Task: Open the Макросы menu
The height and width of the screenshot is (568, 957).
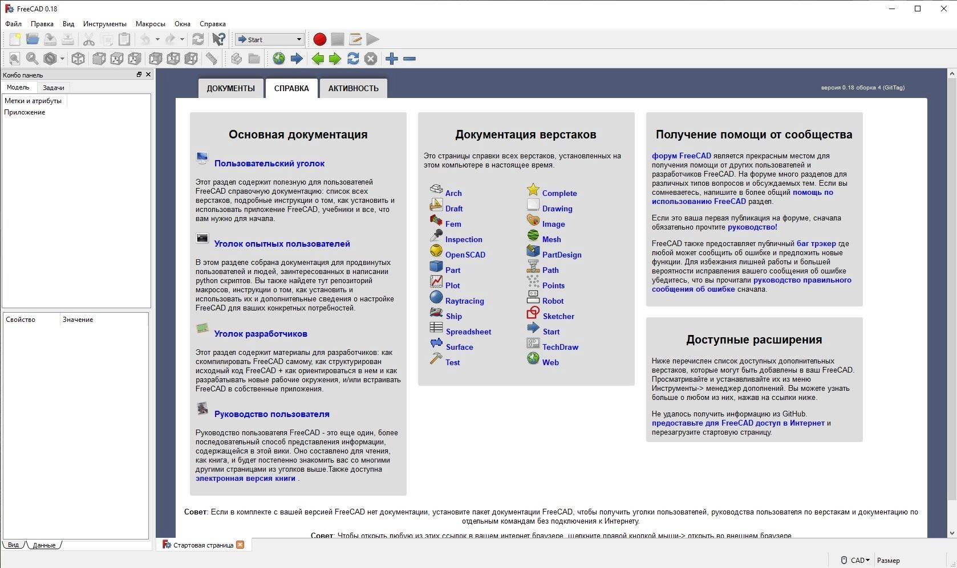Action: pos(151,24)
